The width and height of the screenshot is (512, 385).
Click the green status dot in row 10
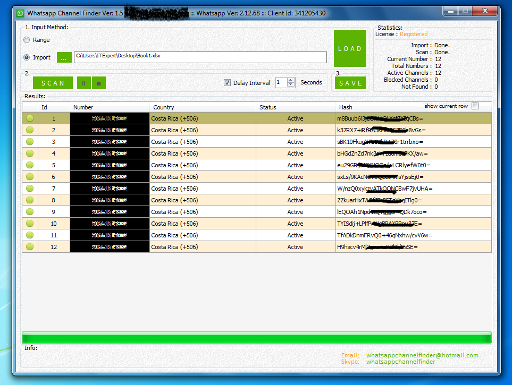coord(30,224)
